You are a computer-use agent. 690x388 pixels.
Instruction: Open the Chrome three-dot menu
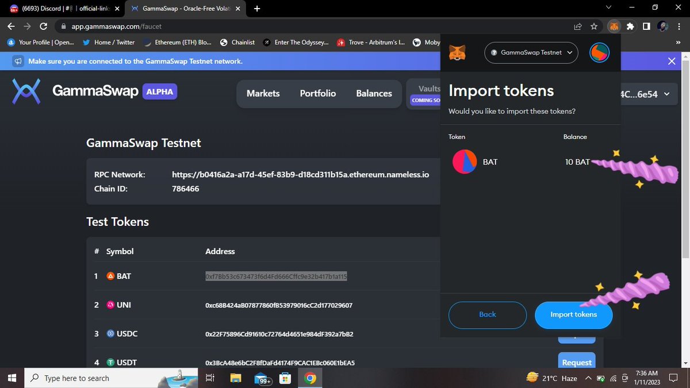click(x=679, y=26)
